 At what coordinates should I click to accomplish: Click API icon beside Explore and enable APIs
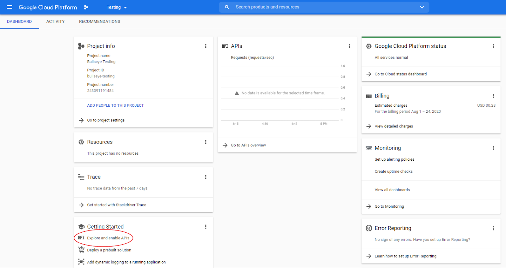(81, 238)
